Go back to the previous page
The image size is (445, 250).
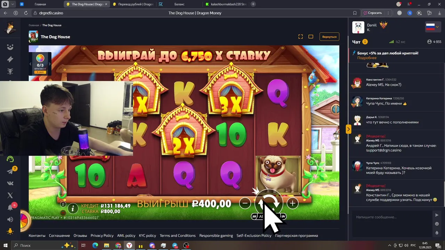pyautogui.click(x=5, y=13)
